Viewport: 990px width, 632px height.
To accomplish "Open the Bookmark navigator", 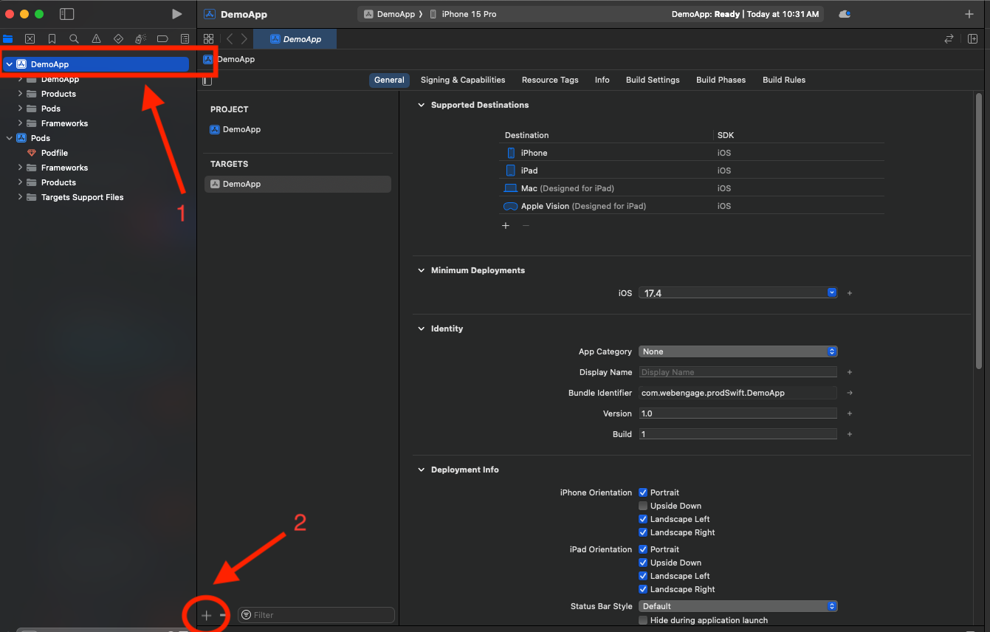I will [x=52, y=39].
